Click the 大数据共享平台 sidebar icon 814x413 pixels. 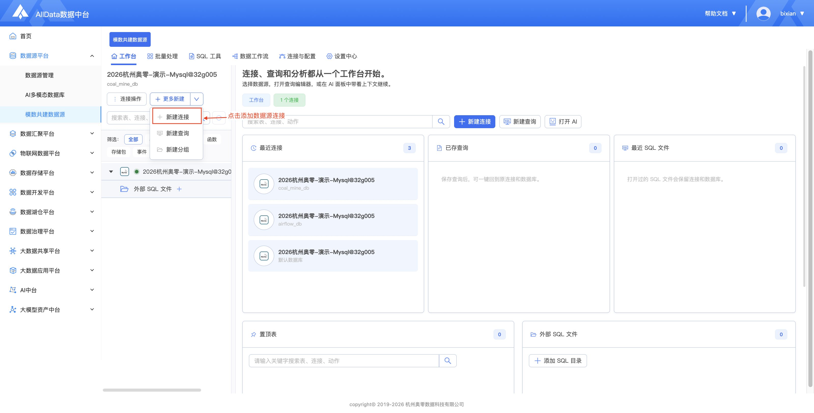tap(13, 251)
